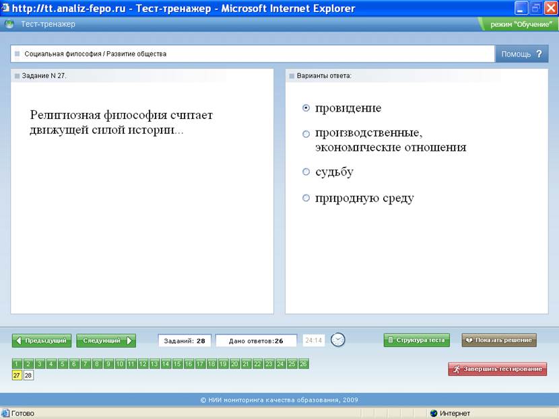559x419 pixels.
Task: Click the question mark icon in Помощь
Action: tap(539, 54)
